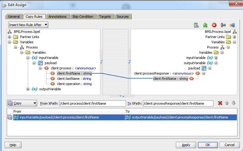Click the payload message icon in the right tree
The width and height of the screenshot is (243, 151).
click(204, 68)
